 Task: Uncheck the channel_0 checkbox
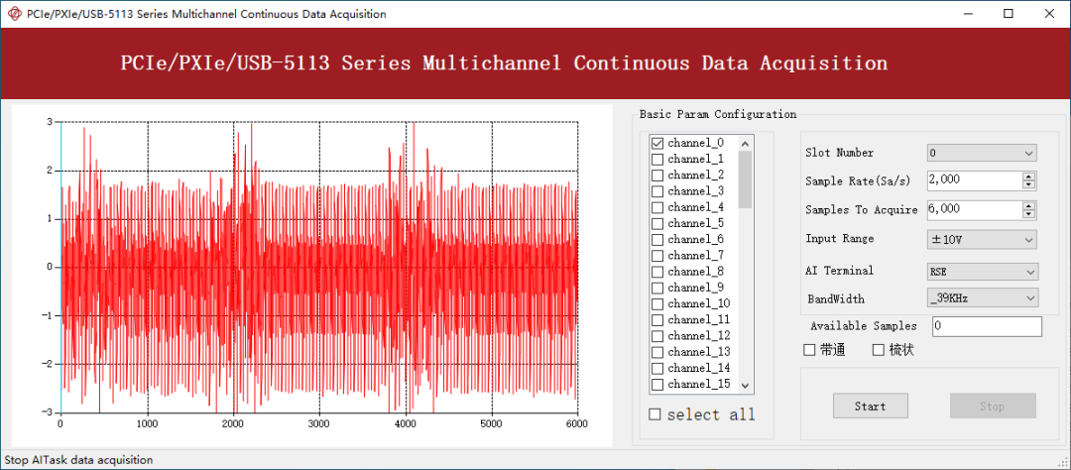[657, 144]
